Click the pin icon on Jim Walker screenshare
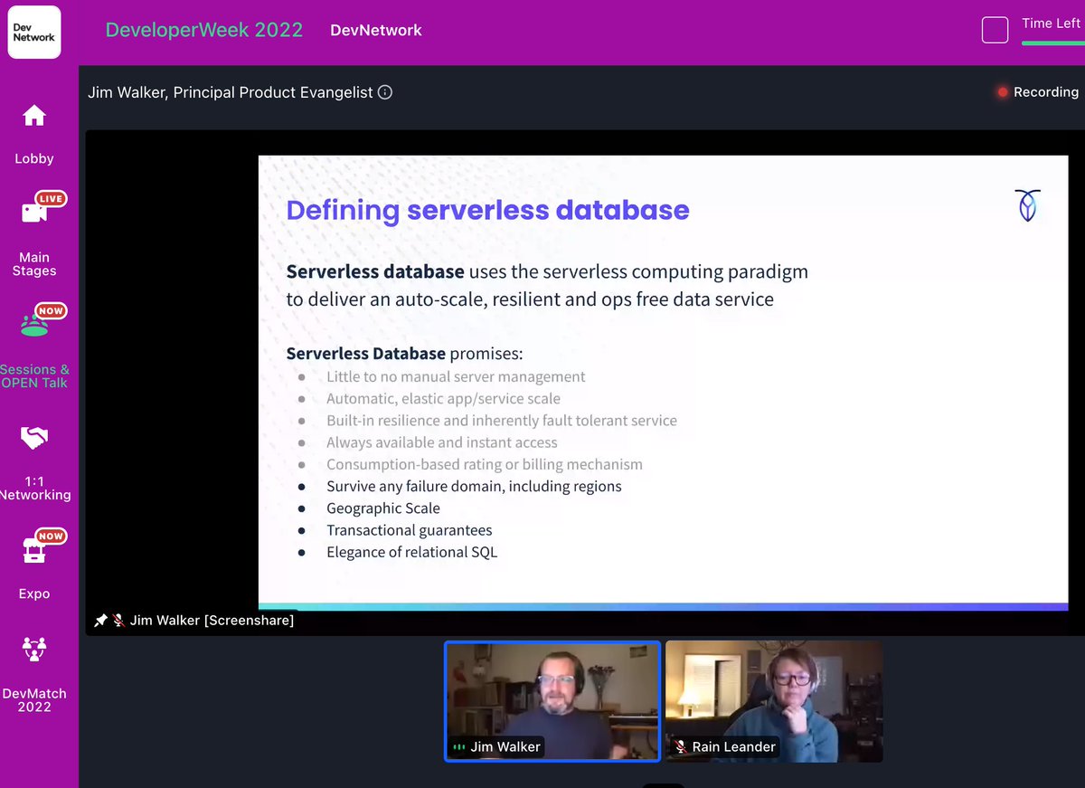The width and height of the screenshot is (1085, 788). tap(100, 621)
